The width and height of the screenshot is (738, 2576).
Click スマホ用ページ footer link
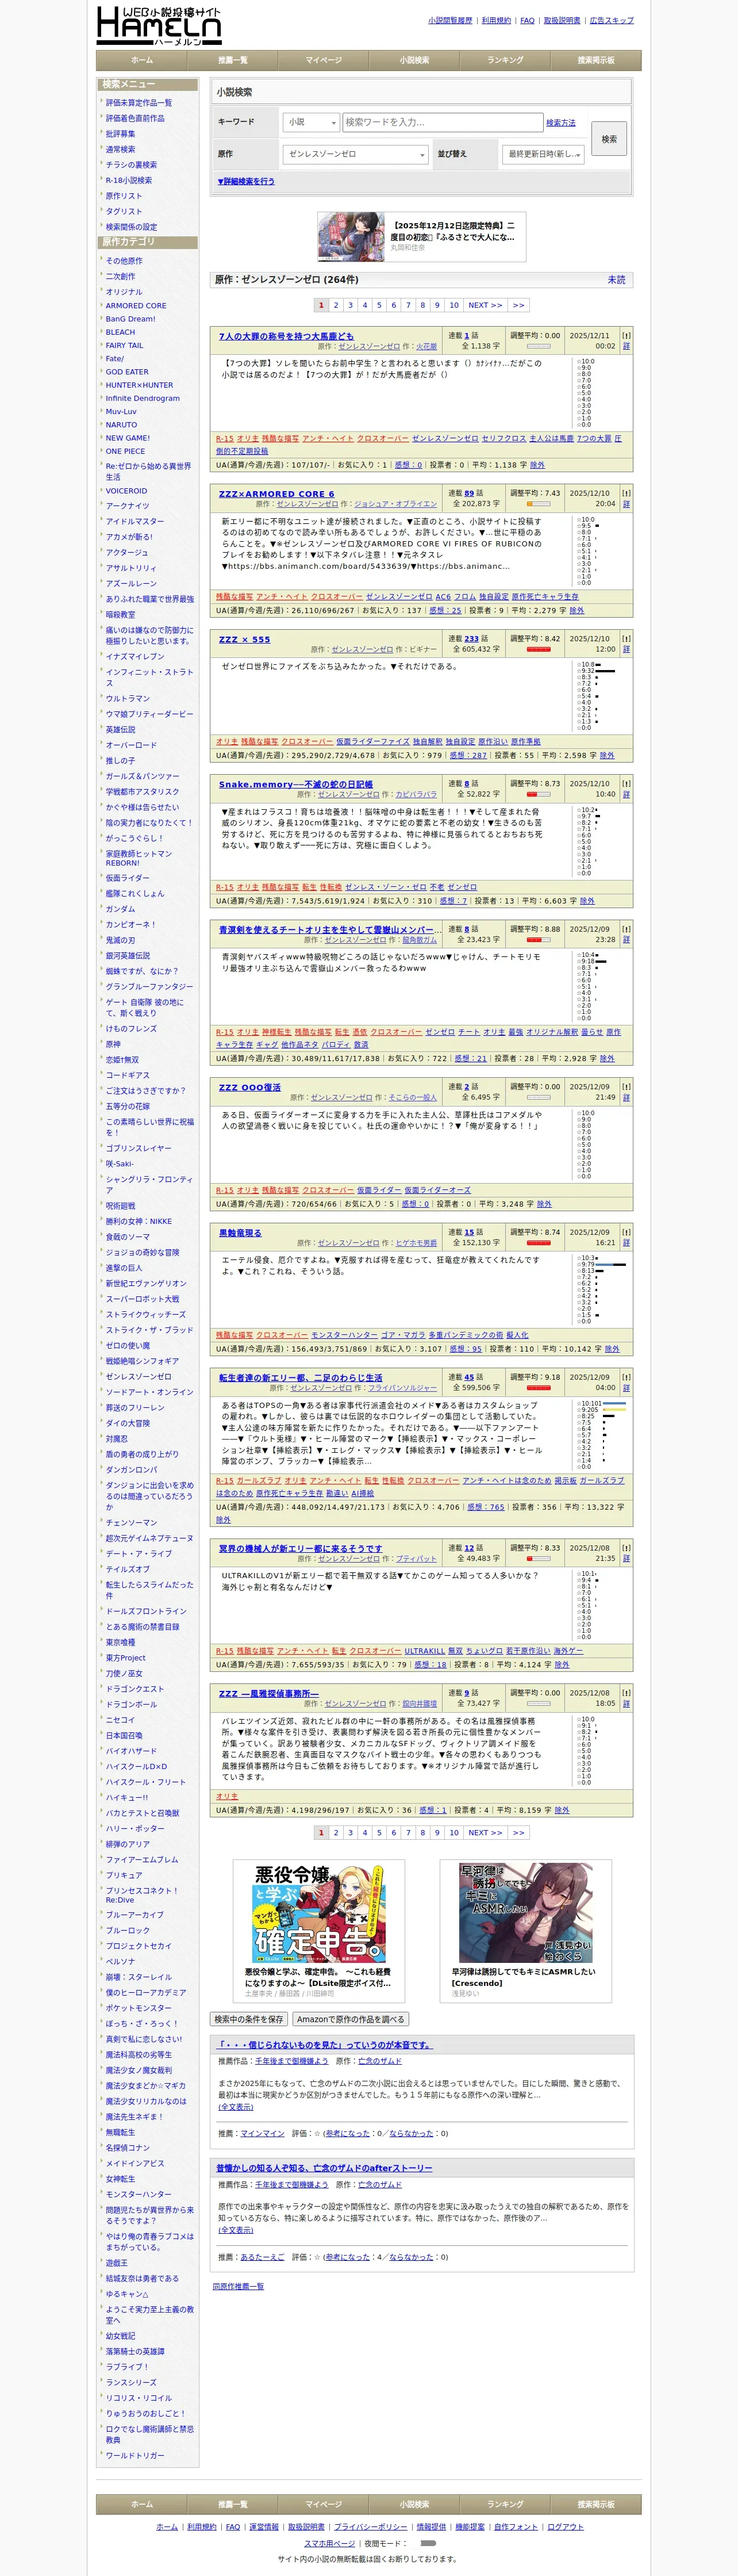(x=330, y=2543)
